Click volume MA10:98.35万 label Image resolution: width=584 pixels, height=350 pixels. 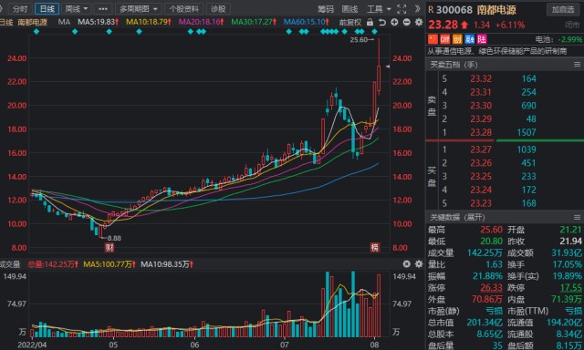click(167, 264)
